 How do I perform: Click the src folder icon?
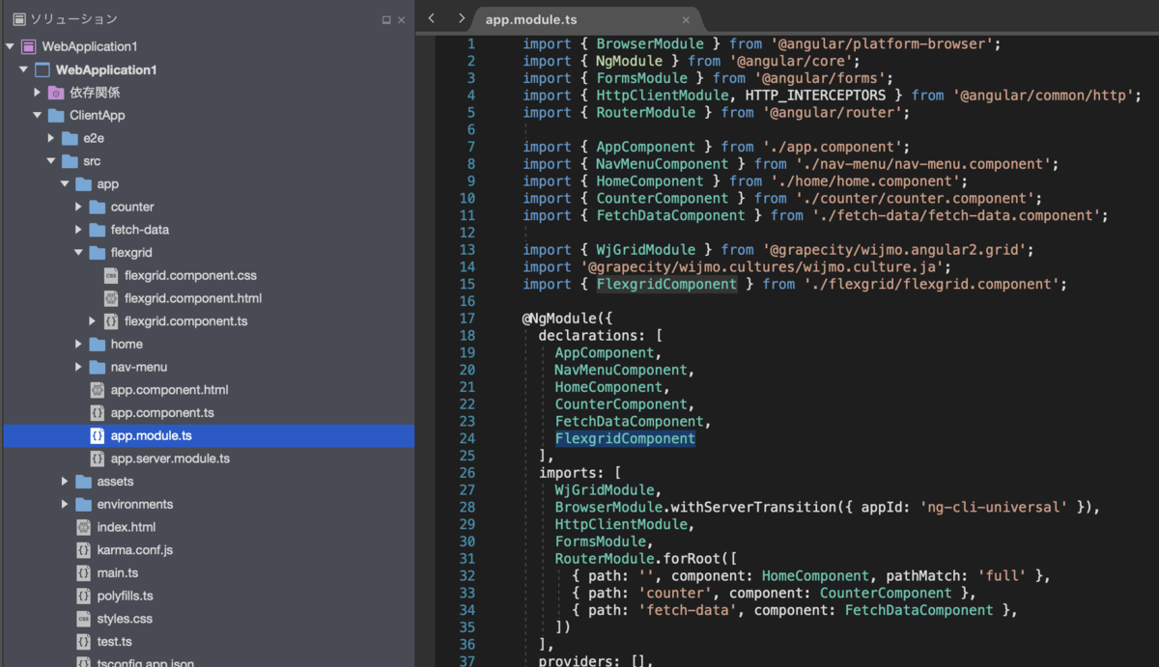70,161
